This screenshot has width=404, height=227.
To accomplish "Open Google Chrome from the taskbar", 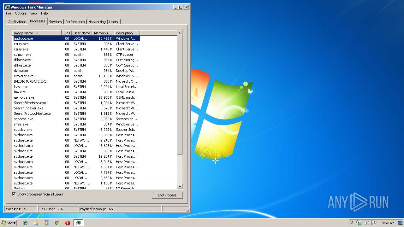I will 57,223.
